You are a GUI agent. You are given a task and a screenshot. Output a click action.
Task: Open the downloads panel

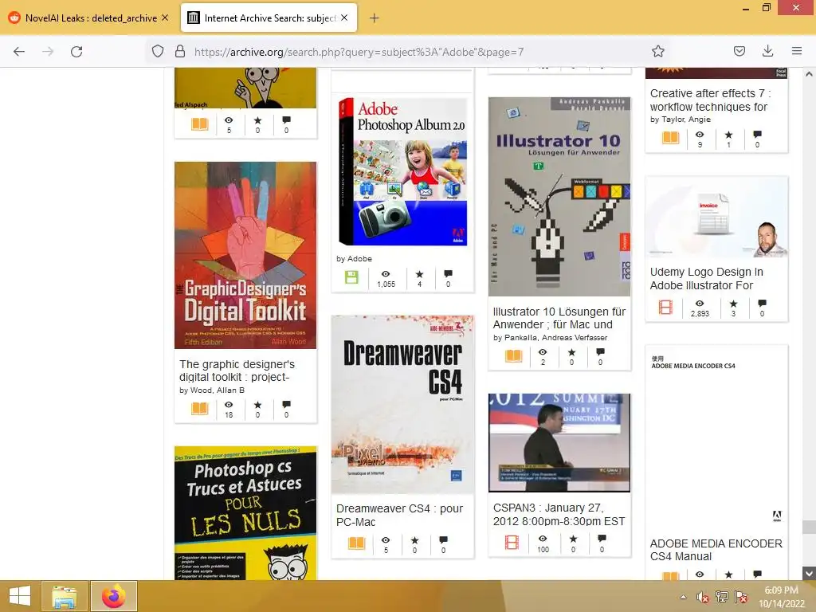click(x=767, y=51)
